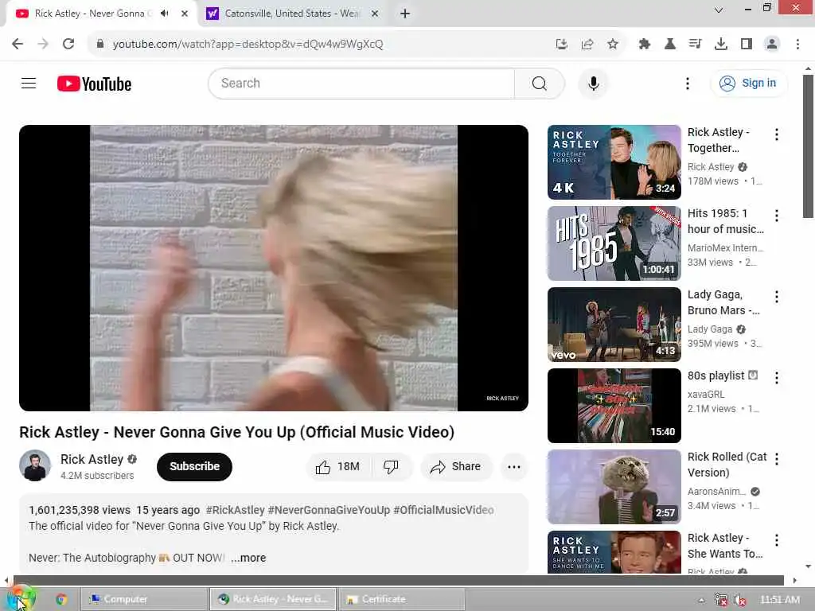
Task: Launch Chrome from taskbar quick launch
Action: coord(61,600)
